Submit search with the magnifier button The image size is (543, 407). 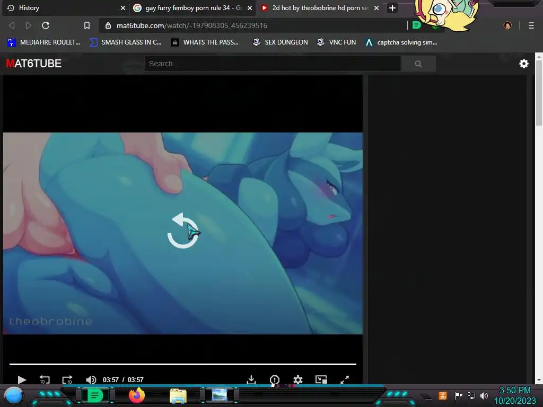[x=418, y=64]
